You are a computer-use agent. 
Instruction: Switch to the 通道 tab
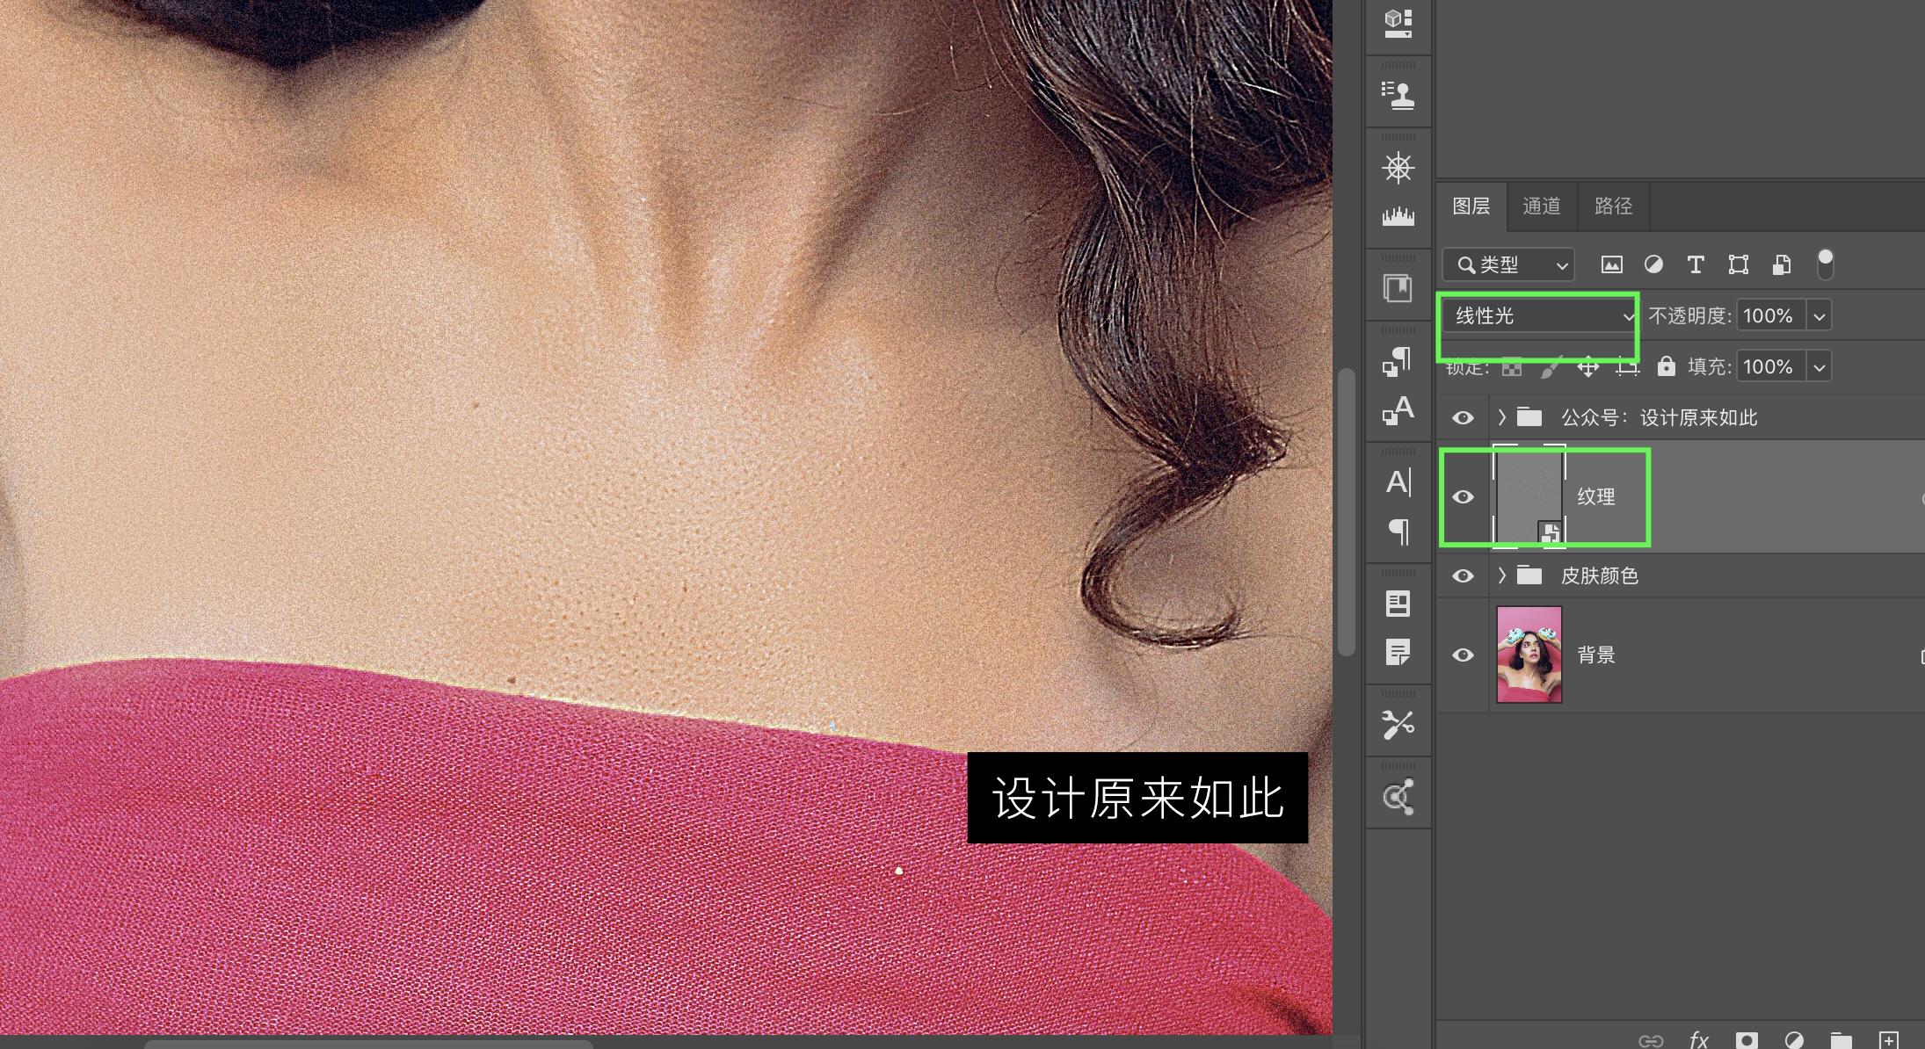1541,206
